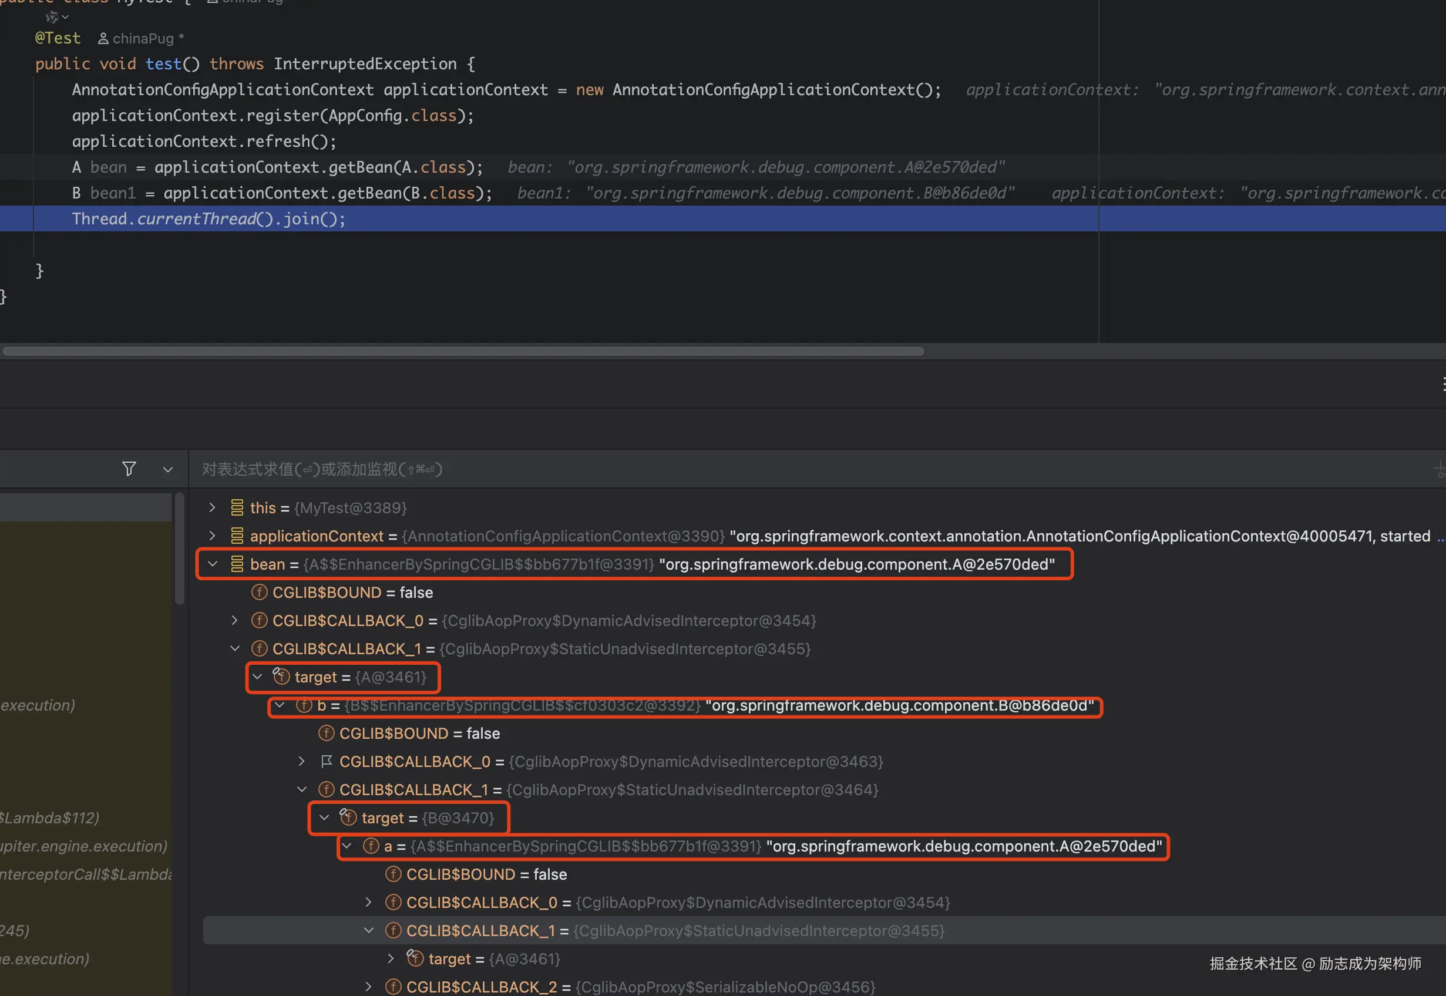Screen dimensions: 1446x996
Task: Click the field icon for b under target A@3461
Action: pos(303,705)
